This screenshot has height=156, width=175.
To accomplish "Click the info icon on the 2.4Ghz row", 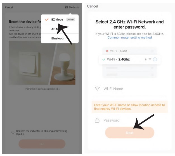I will click(155, 59).
